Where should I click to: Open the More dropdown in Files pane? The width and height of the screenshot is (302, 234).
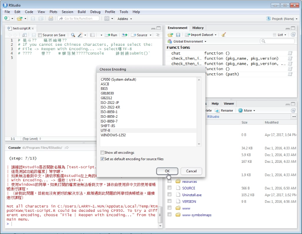(x=247, y=110)
